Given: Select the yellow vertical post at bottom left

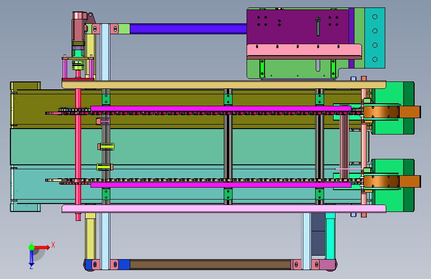Looking at the screenshot, I should pos(90,236).
